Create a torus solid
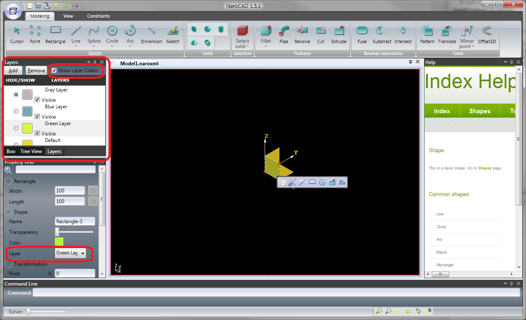The image size is (526, 320). tap(208, 42)
